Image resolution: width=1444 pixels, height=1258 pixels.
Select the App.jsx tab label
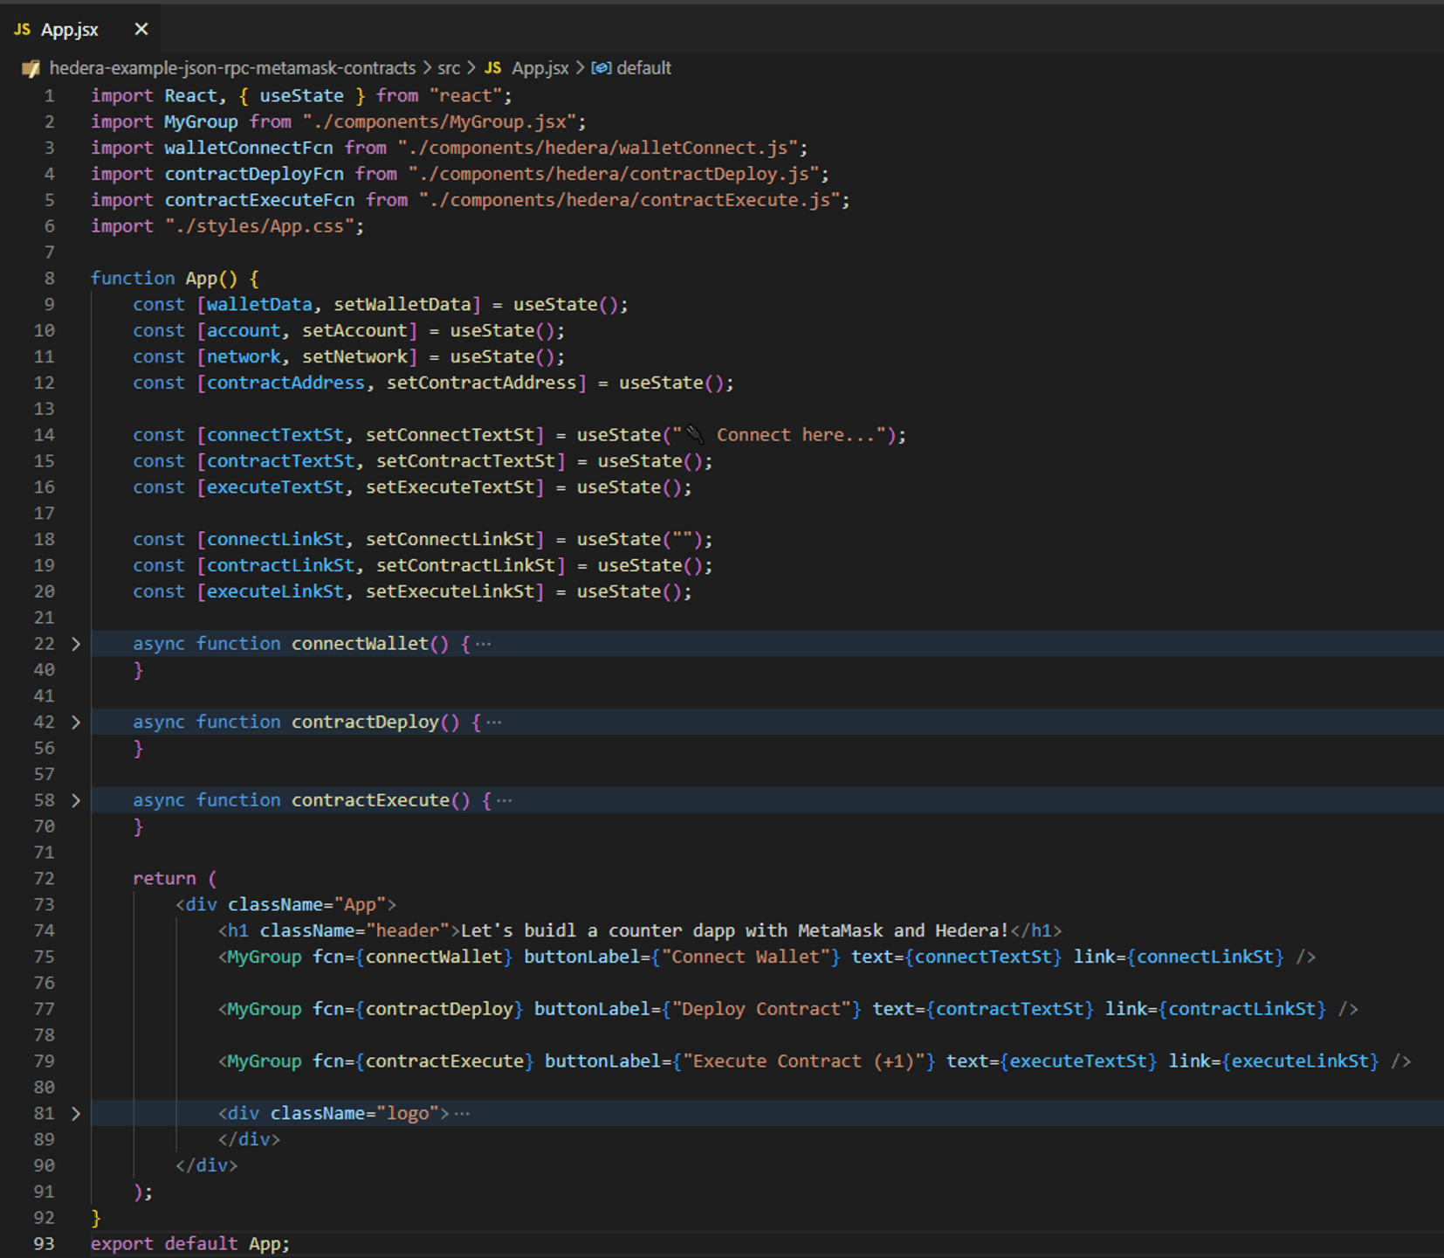pyautogui.click(x=70, y=30)
